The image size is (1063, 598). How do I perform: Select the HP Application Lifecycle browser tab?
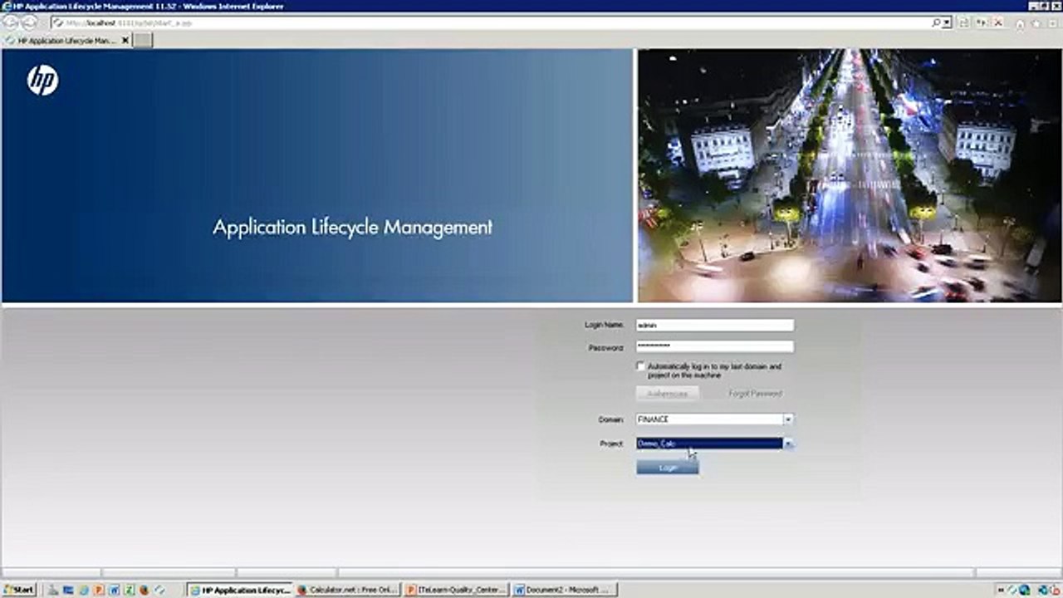pyautogui.click(x=66, y=40)
